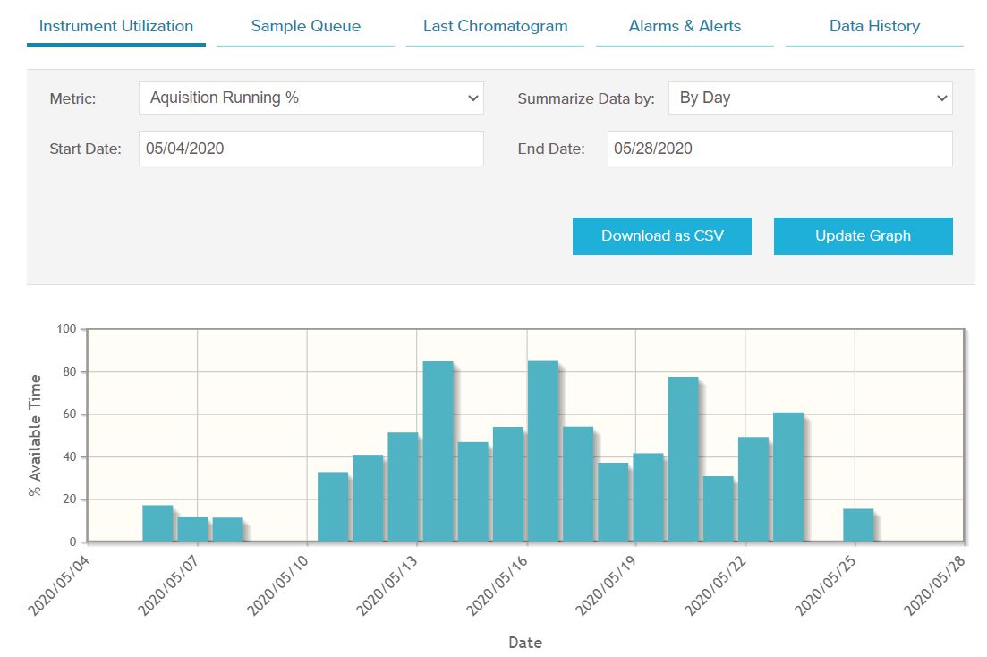Click the % Available Time axis title
Image resolution: width=987 pixels, height=657 pixels.
(x=36, y=436)
